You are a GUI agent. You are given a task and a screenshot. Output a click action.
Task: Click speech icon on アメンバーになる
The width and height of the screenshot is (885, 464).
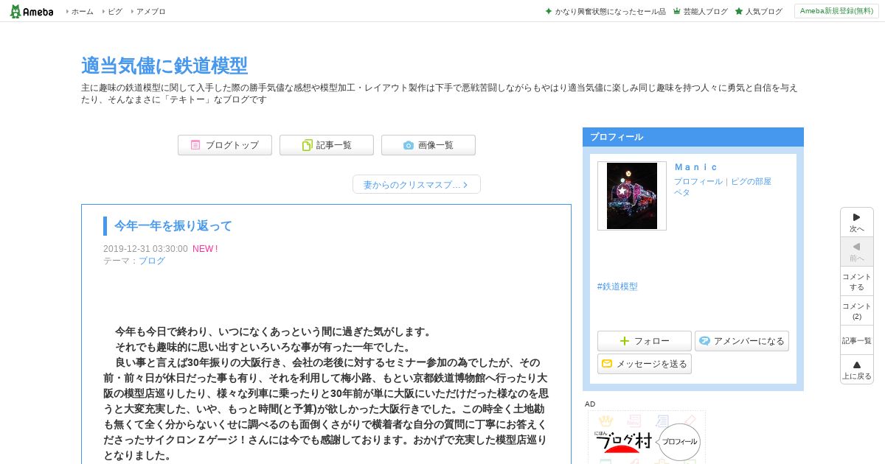(x=705, y=341)
